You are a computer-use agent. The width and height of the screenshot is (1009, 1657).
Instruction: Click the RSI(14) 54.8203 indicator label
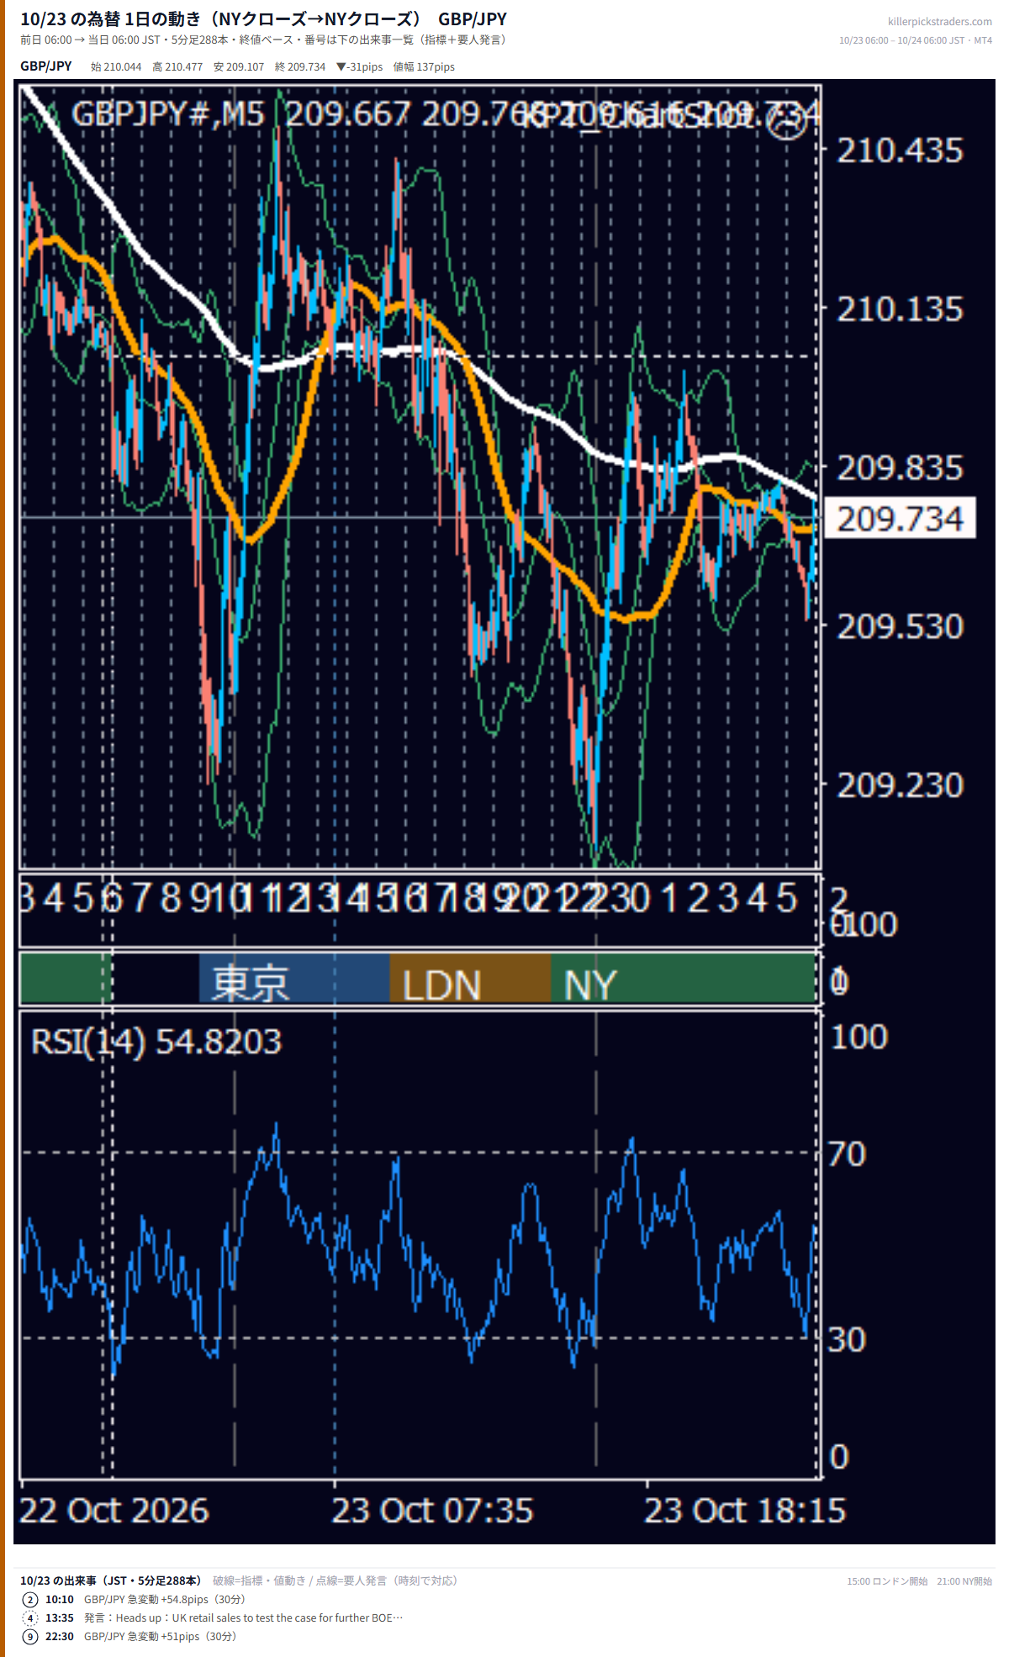tap(156, 1042)
